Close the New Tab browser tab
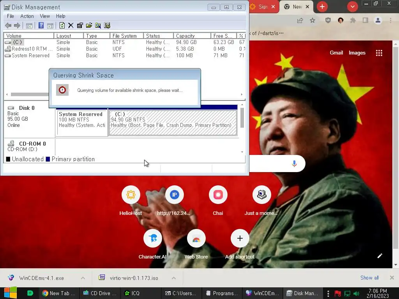Screen dimensions: 399x299 click(307, 7)
